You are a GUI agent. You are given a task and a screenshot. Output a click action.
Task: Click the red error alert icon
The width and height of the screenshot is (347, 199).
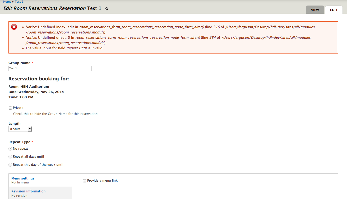(14, 27)
